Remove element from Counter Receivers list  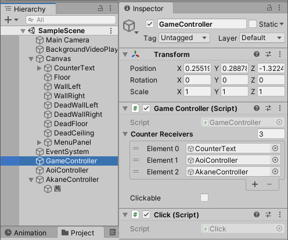tap(269, 184)
